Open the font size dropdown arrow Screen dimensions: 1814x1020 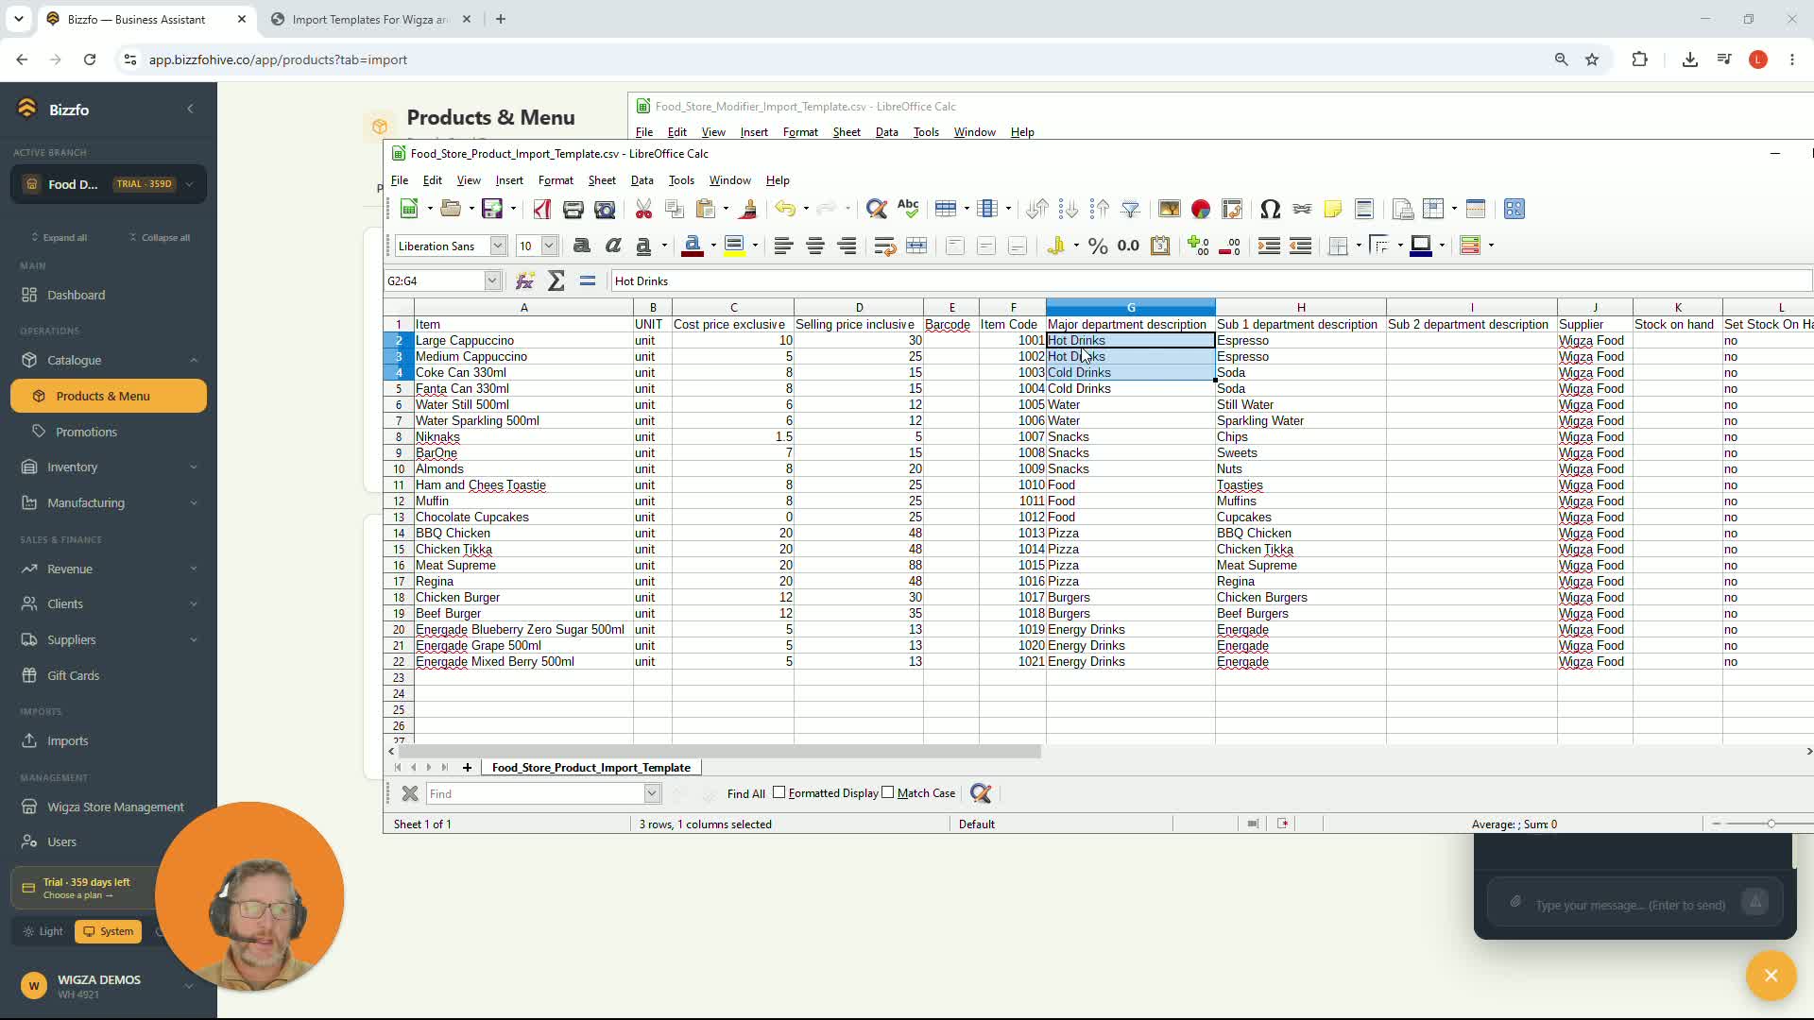click(x=549, y=246)
